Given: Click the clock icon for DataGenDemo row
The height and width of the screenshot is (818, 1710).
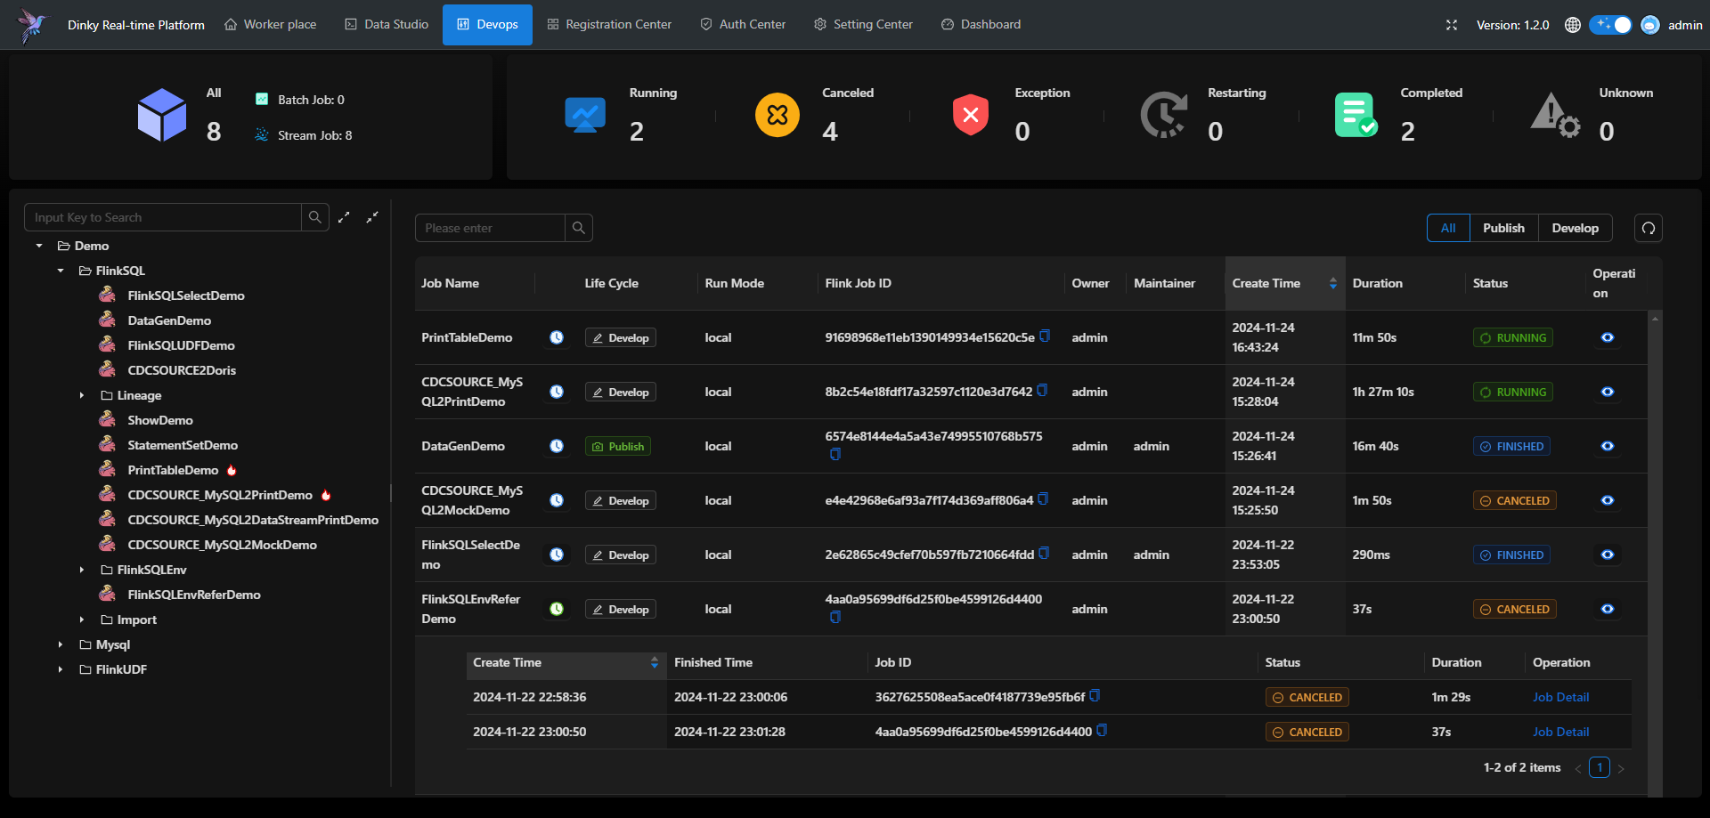Looking at the screenshot, I should pyautogui.click(x=557, y=446).
